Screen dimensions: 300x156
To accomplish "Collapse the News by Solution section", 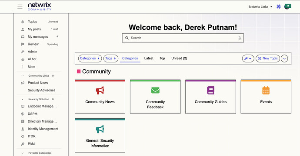I will 22,99.
